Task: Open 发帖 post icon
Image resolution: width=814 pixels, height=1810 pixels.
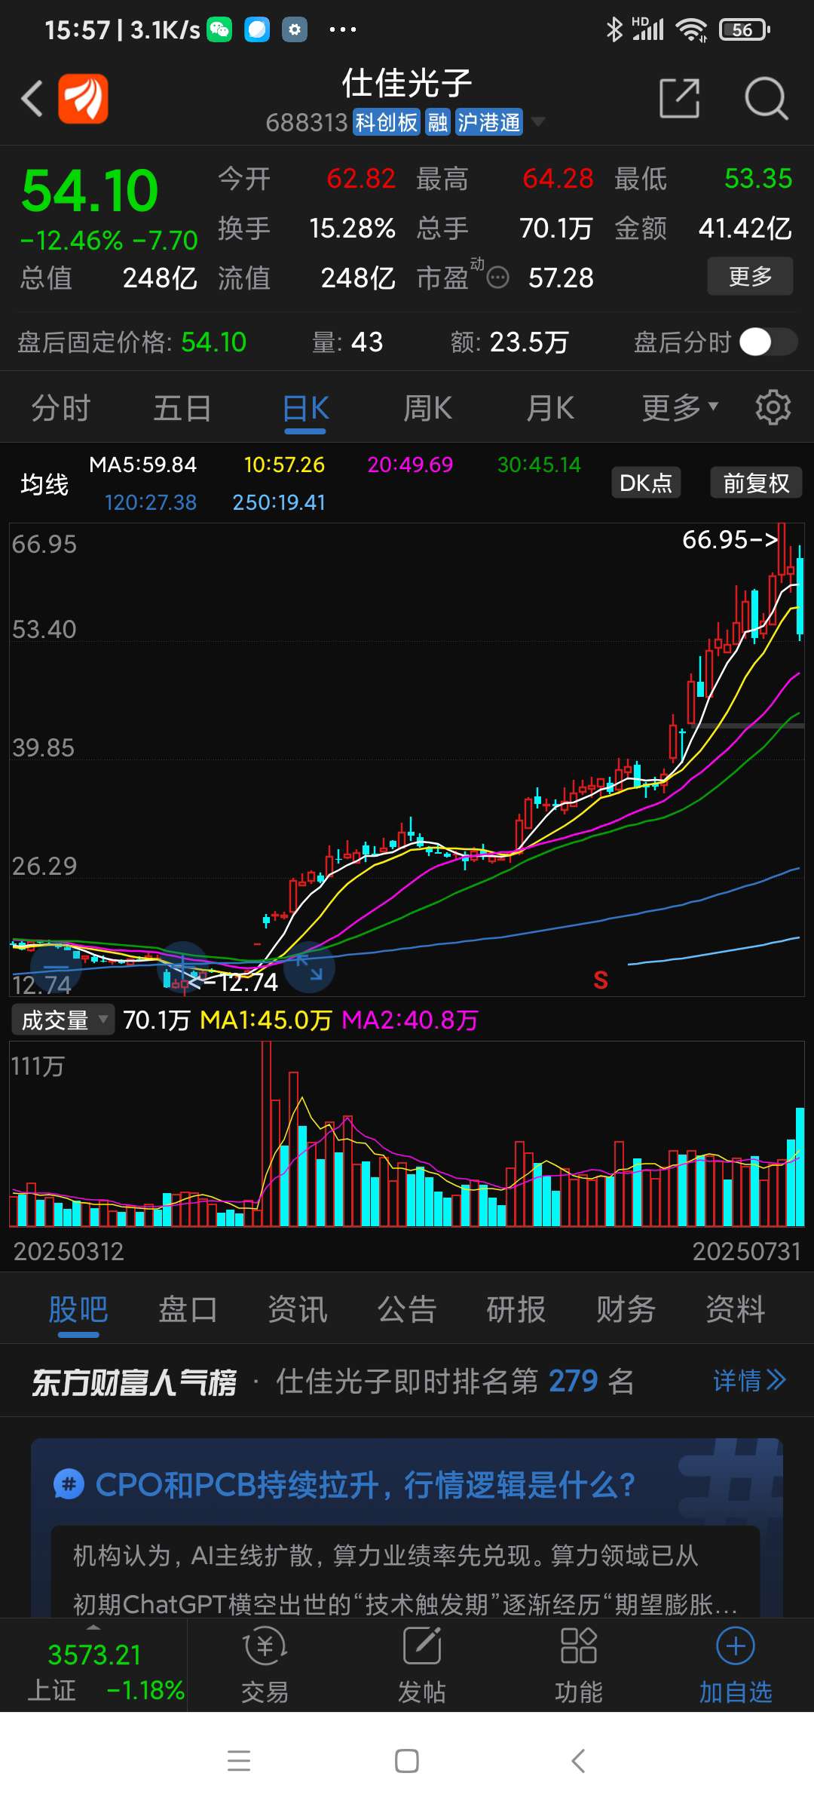Action: [x=422, y=1666]
